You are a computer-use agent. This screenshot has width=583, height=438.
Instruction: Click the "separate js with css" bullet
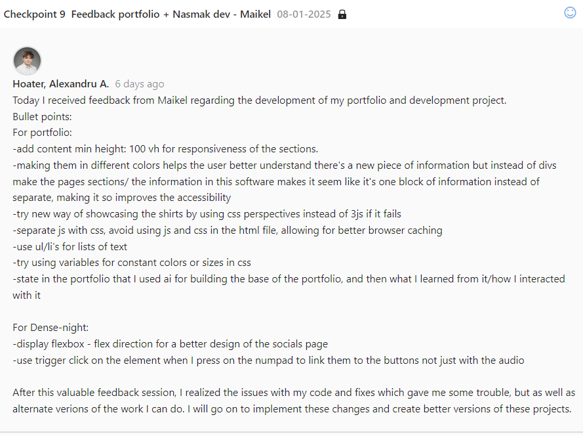(x=227, y=230)
